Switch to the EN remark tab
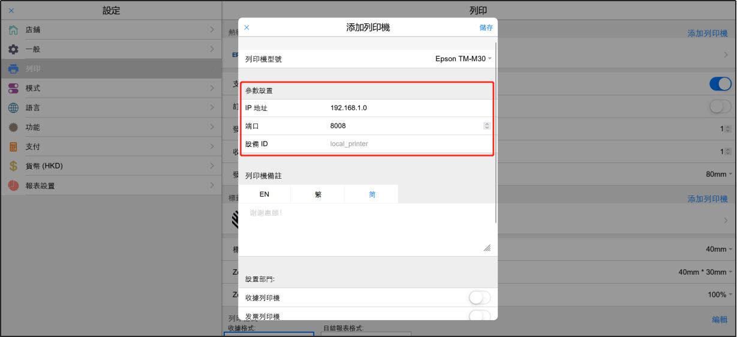Image resolution: width=737 pixels, height=337 pixels. [264, 194]
